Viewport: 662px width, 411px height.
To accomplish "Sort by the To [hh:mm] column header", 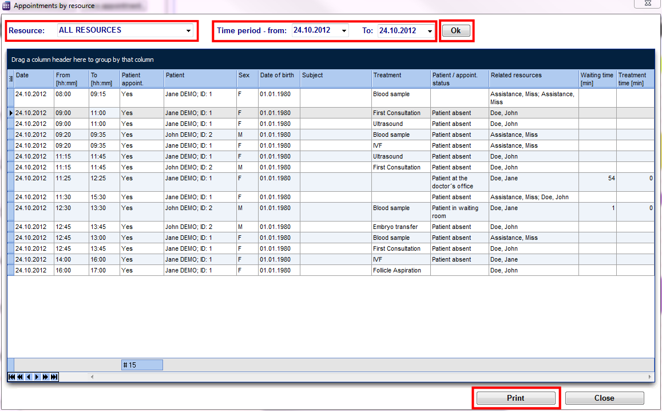I will (104, 78).
